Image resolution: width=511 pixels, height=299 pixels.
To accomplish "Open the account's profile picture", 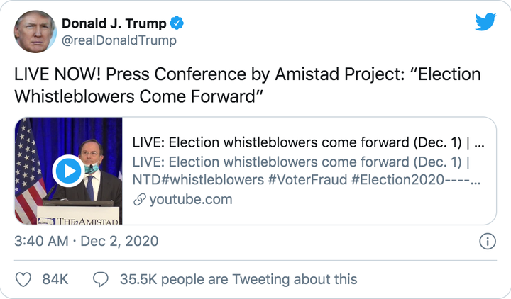I will pyautogui.click(x=35, y=30).
